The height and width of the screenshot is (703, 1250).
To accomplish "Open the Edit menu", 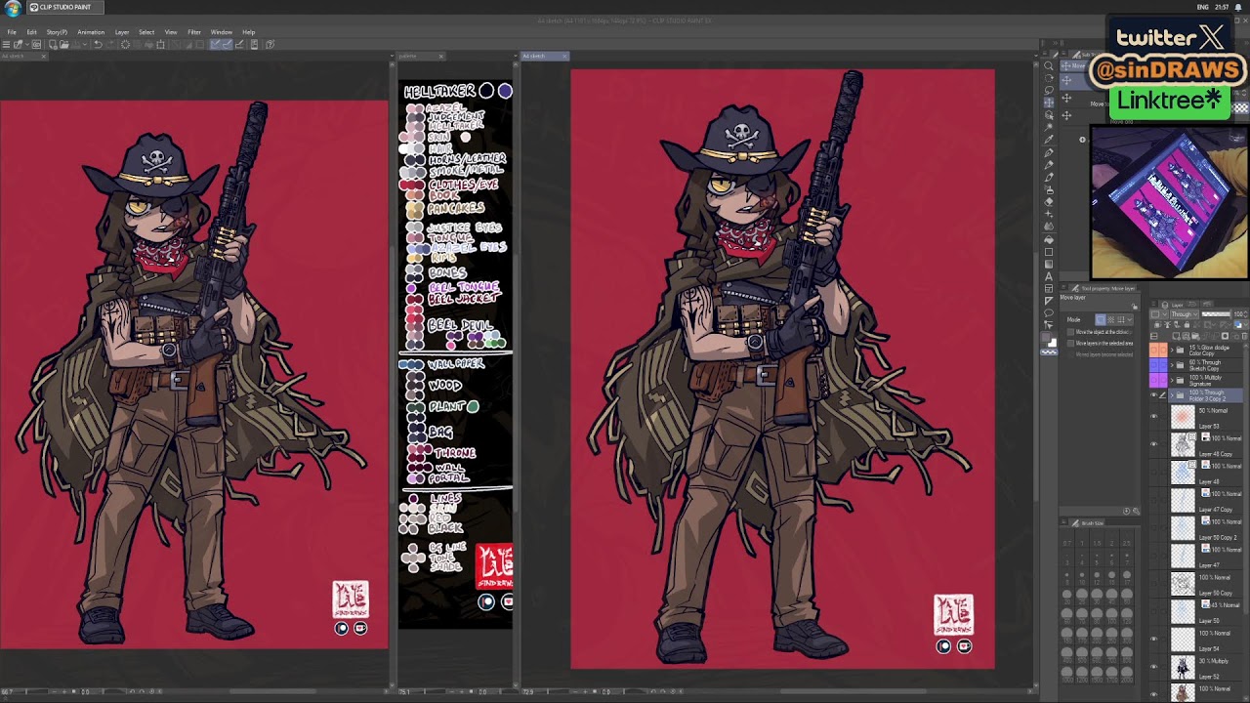I will (31, 32).
